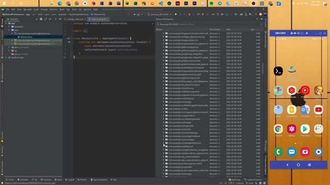Collapse the java folder in project tree
Image resolution: width=330 pixels, height=185 pixels.
point(9,30)
